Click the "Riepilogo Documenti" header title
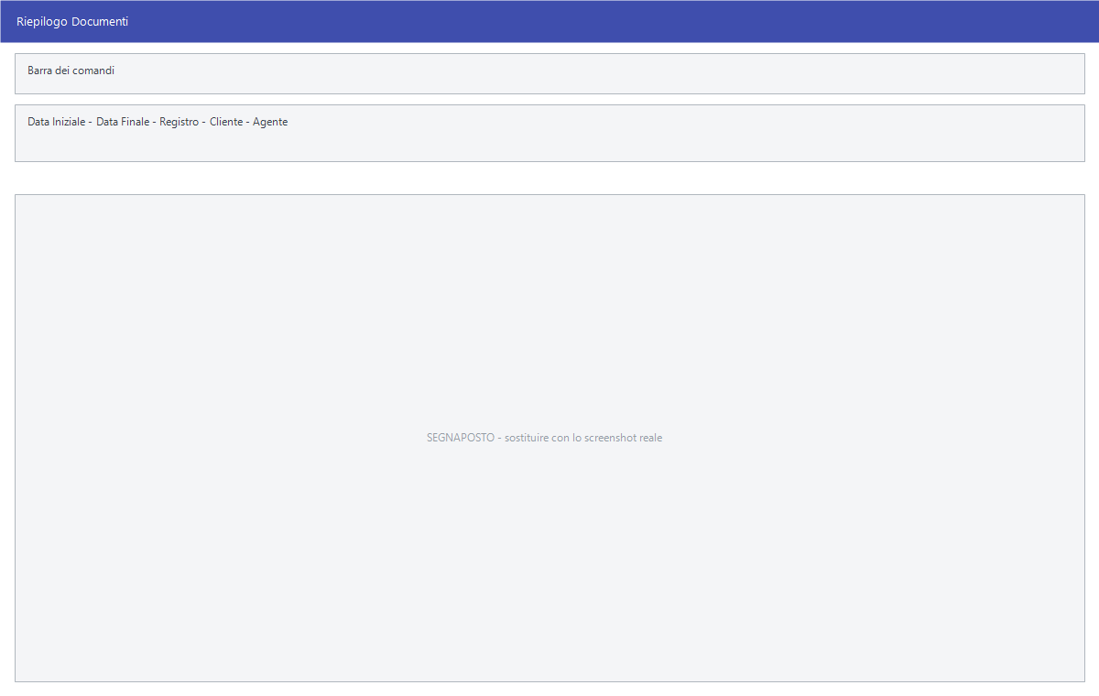The width and height of the screenshot is (1099, 696). (x=72, y=21)
